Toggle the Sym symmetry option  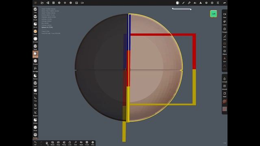225,60
